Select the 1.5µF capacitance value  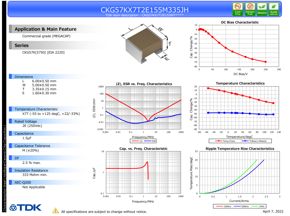coord(27,138)
